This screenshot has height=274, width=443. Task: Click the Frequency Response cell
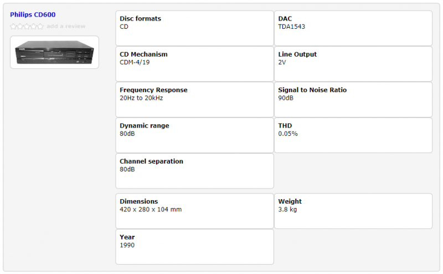[194, 99]
